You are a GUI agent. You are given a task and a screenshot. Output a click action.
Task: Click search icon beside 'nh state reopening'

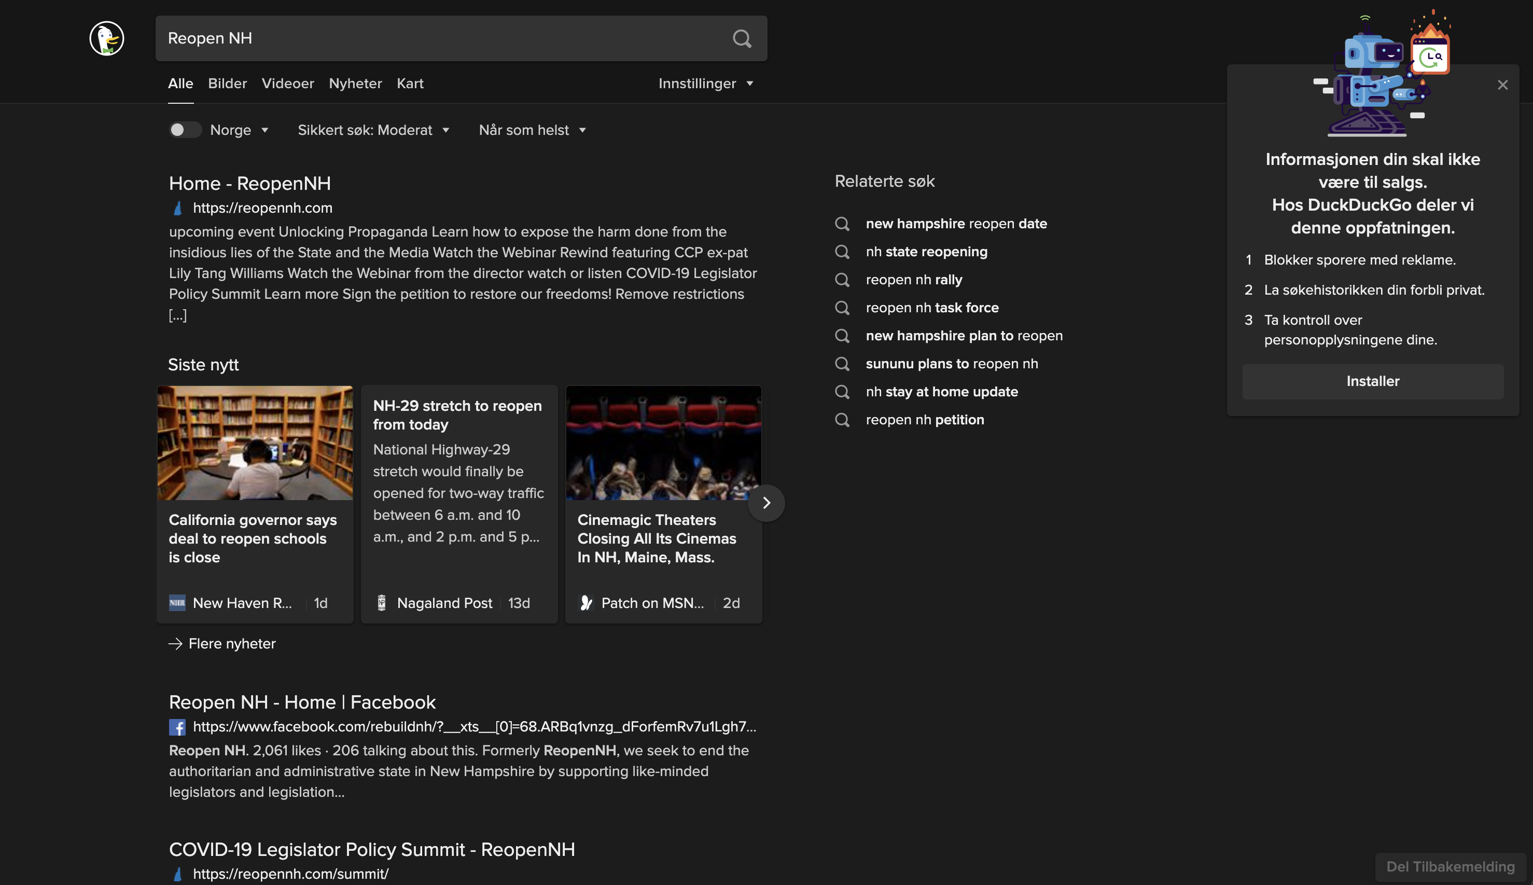pos(842,252)
